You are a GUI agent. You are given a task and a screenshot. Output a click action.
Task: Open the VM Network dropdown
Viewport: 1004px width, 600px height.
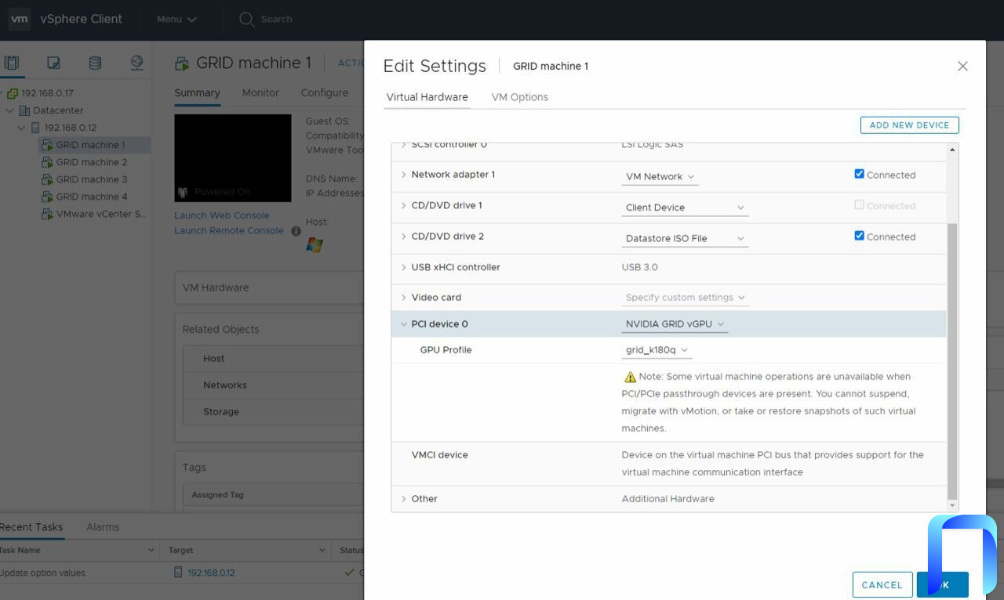tap(660, 177)
